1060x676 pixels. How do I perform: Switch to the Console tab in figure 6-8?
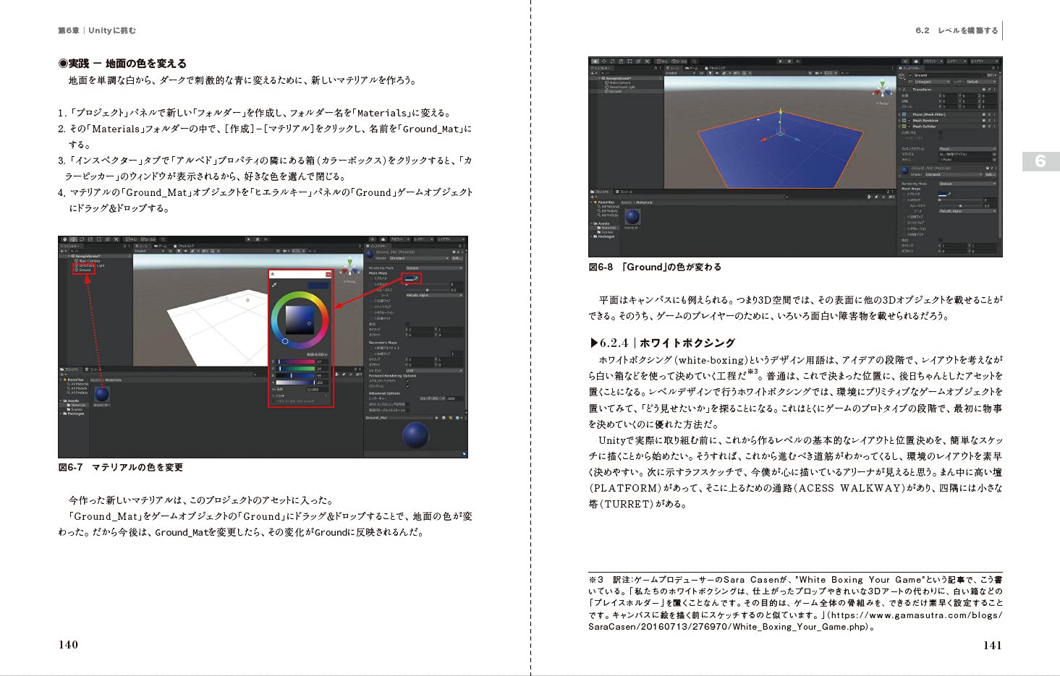[x=624, y=192]
